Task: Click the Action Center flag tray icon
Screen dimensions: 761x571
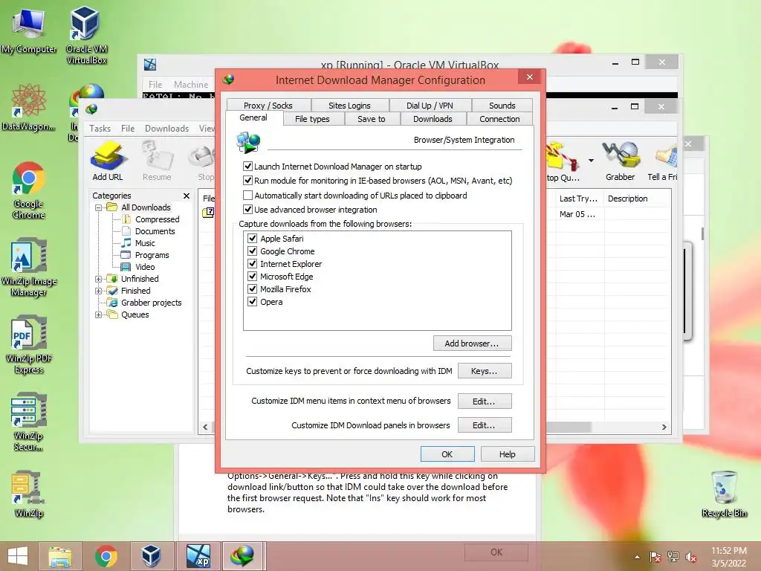Action: (655, 557)
